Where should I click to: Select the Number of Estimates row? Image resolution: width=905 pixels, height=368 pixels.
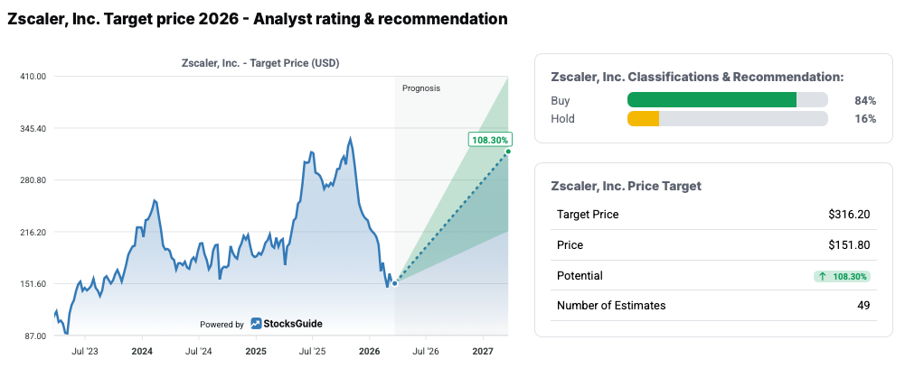pos(712,306)
